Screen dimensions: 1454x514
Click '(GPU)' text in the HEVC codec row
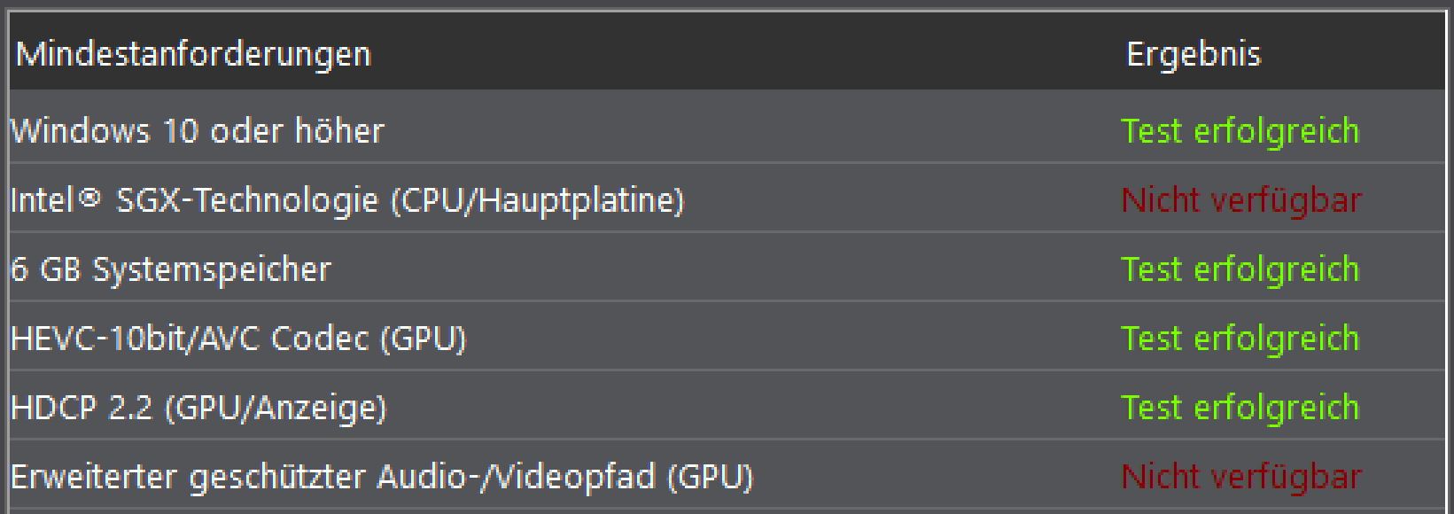click(x=423, y=339)
